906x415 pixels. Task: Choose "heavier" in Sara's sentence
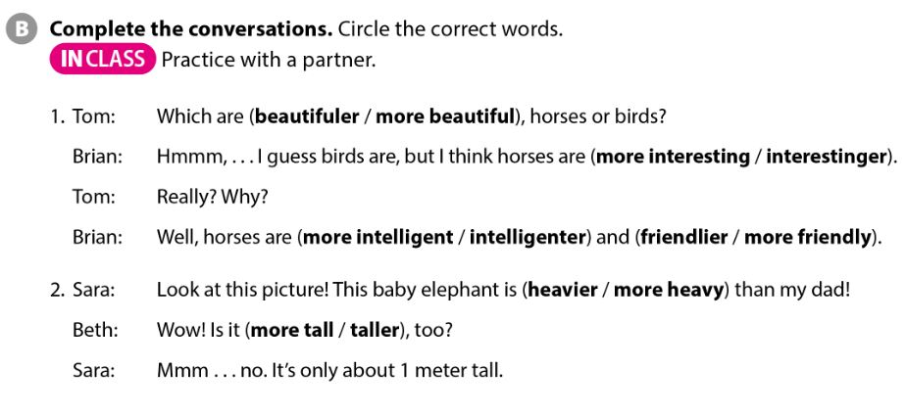click(x=560, y=291)
